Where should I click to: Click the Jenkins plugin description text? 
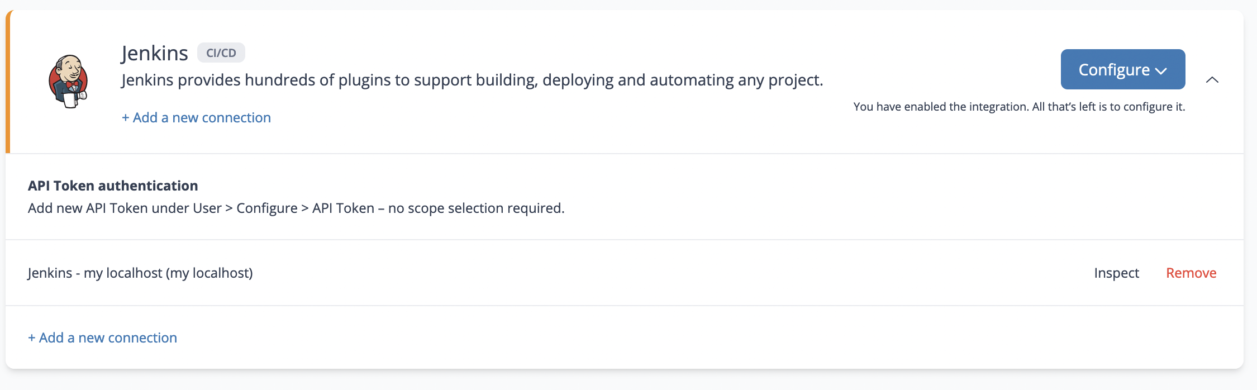[472, 80]
